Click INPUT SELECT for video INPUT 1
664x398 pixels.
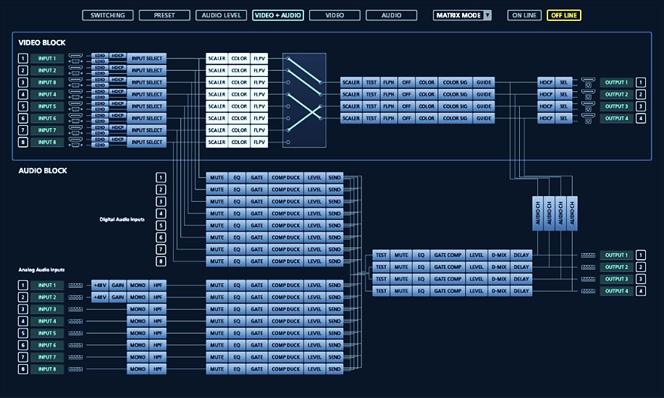(x=147, y=59)
